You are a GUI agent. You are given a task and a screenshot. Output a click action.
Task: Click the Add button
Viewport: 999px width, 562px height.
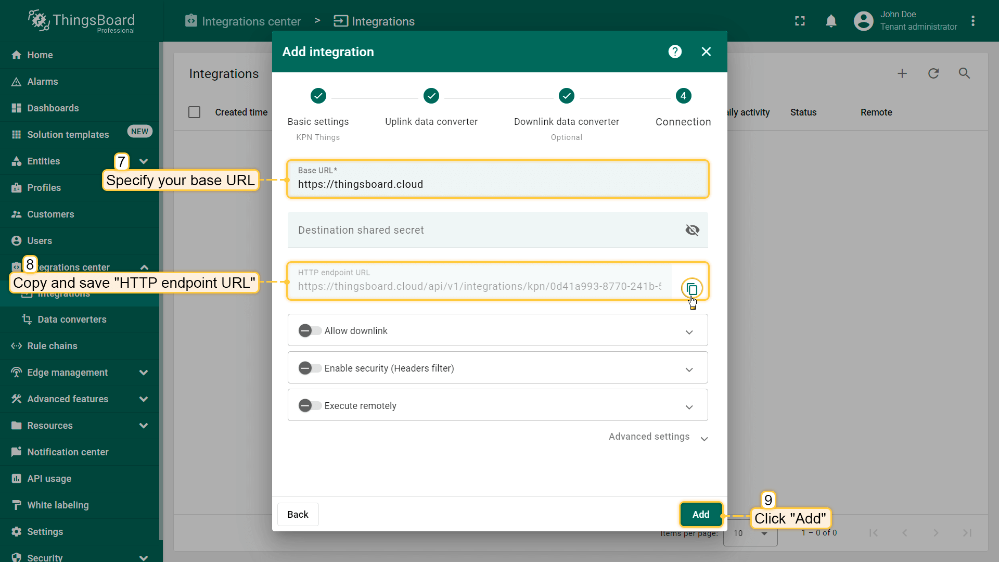pos(700,514)
